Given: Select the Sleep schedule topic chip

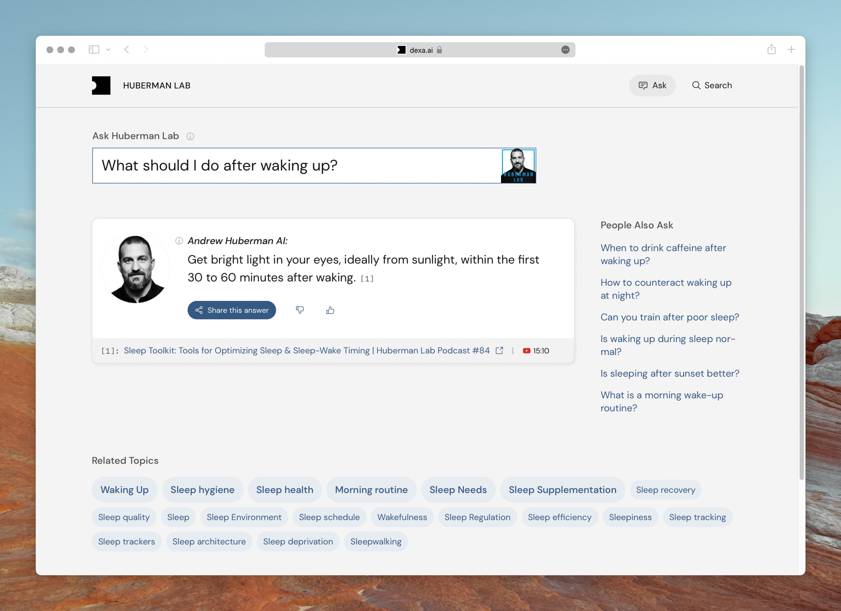Looking at the screenshot, I should [x=329, y=517].
